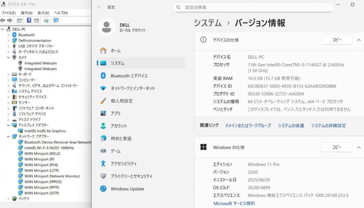The width and height of the screenshot is (364, 208).
Task: Open Windows Update in Settings sidebar
Action: [127, 189]
